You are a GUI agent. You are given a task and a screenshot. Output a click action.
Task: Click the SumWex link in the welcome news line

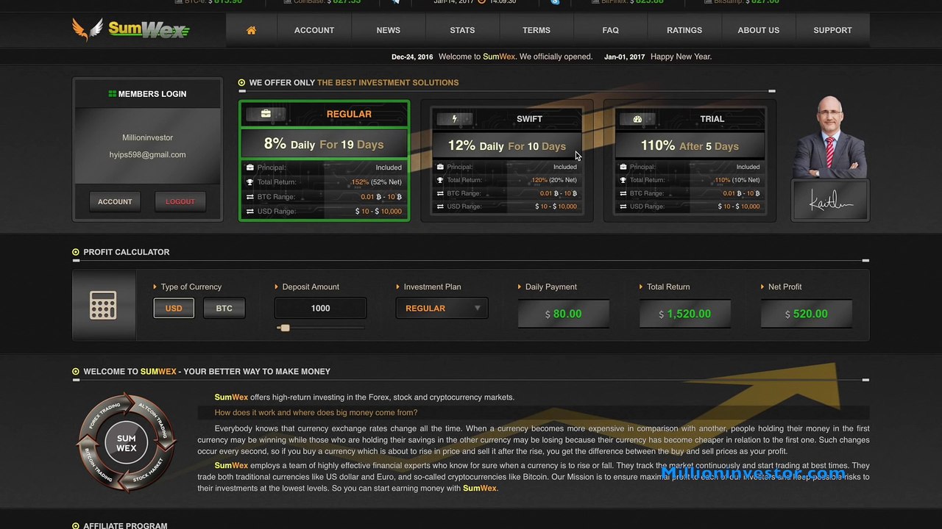coord(499,57)
